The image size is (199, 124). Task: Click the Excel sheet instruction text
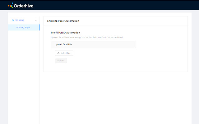(x=87, y=37)
